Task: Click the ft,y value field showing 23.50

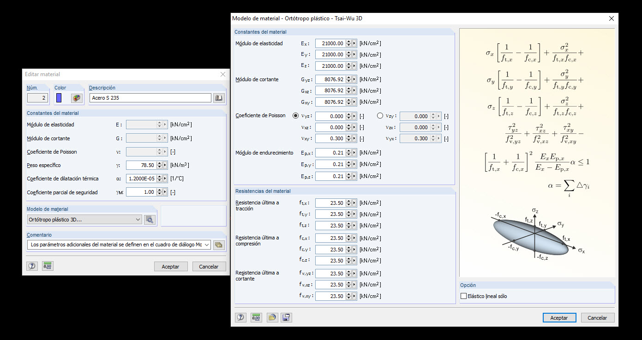Action: 330,214
